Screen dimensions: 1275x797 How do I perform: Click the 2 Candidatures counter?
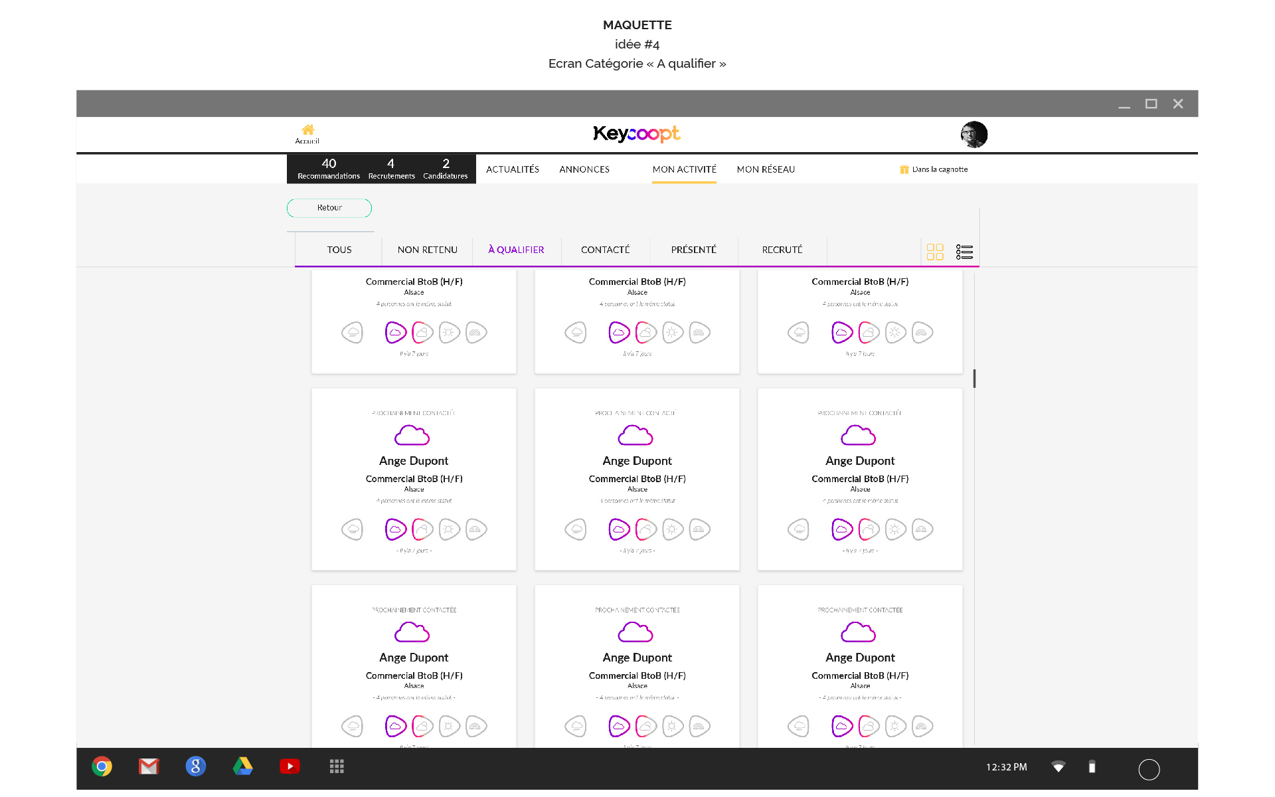[446, 169]
